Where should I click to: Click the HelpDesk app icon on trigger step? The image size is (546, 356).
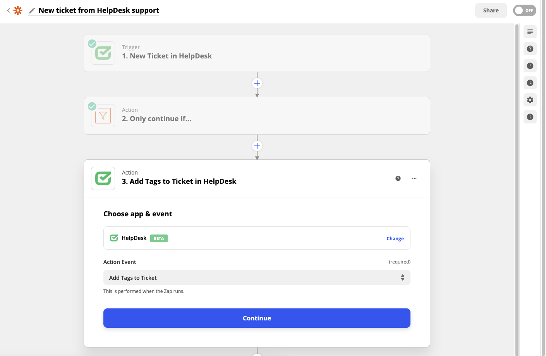pos(103,53)
